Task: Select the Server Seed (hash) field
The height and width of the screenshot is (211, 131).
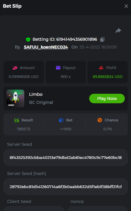Action: click(65, 187)
